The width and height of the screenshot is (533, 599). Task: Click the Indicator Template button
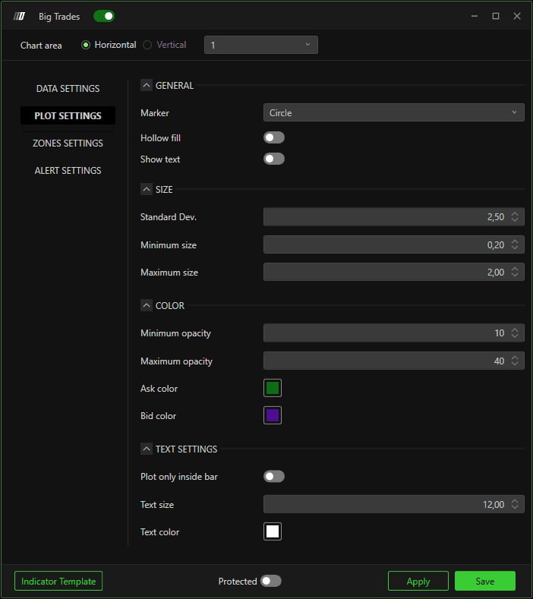coord(58,581)
